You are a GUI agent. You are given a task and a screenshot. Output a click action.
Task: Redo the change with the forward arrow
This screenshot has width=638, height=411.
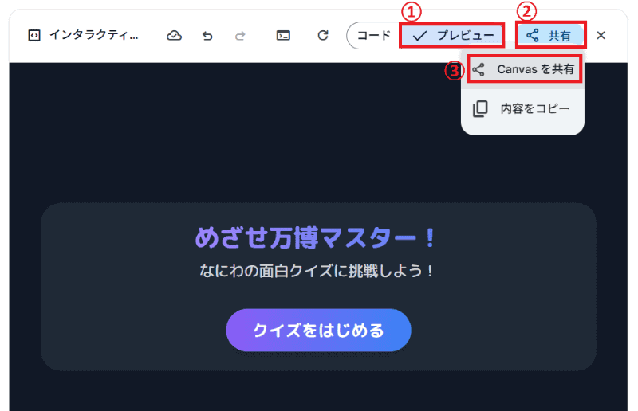[240, 36]
